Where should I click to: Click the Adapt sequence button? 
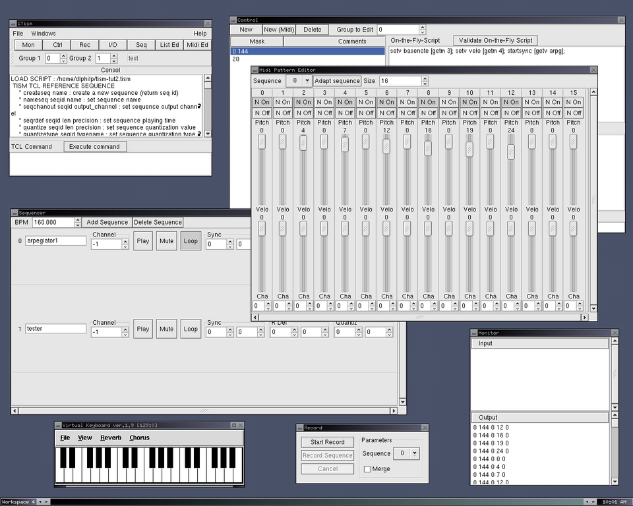(x=337, y=81)
